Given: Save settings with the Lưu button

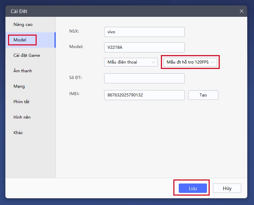Looking at the screenshot, I should (x=193, y=188).
